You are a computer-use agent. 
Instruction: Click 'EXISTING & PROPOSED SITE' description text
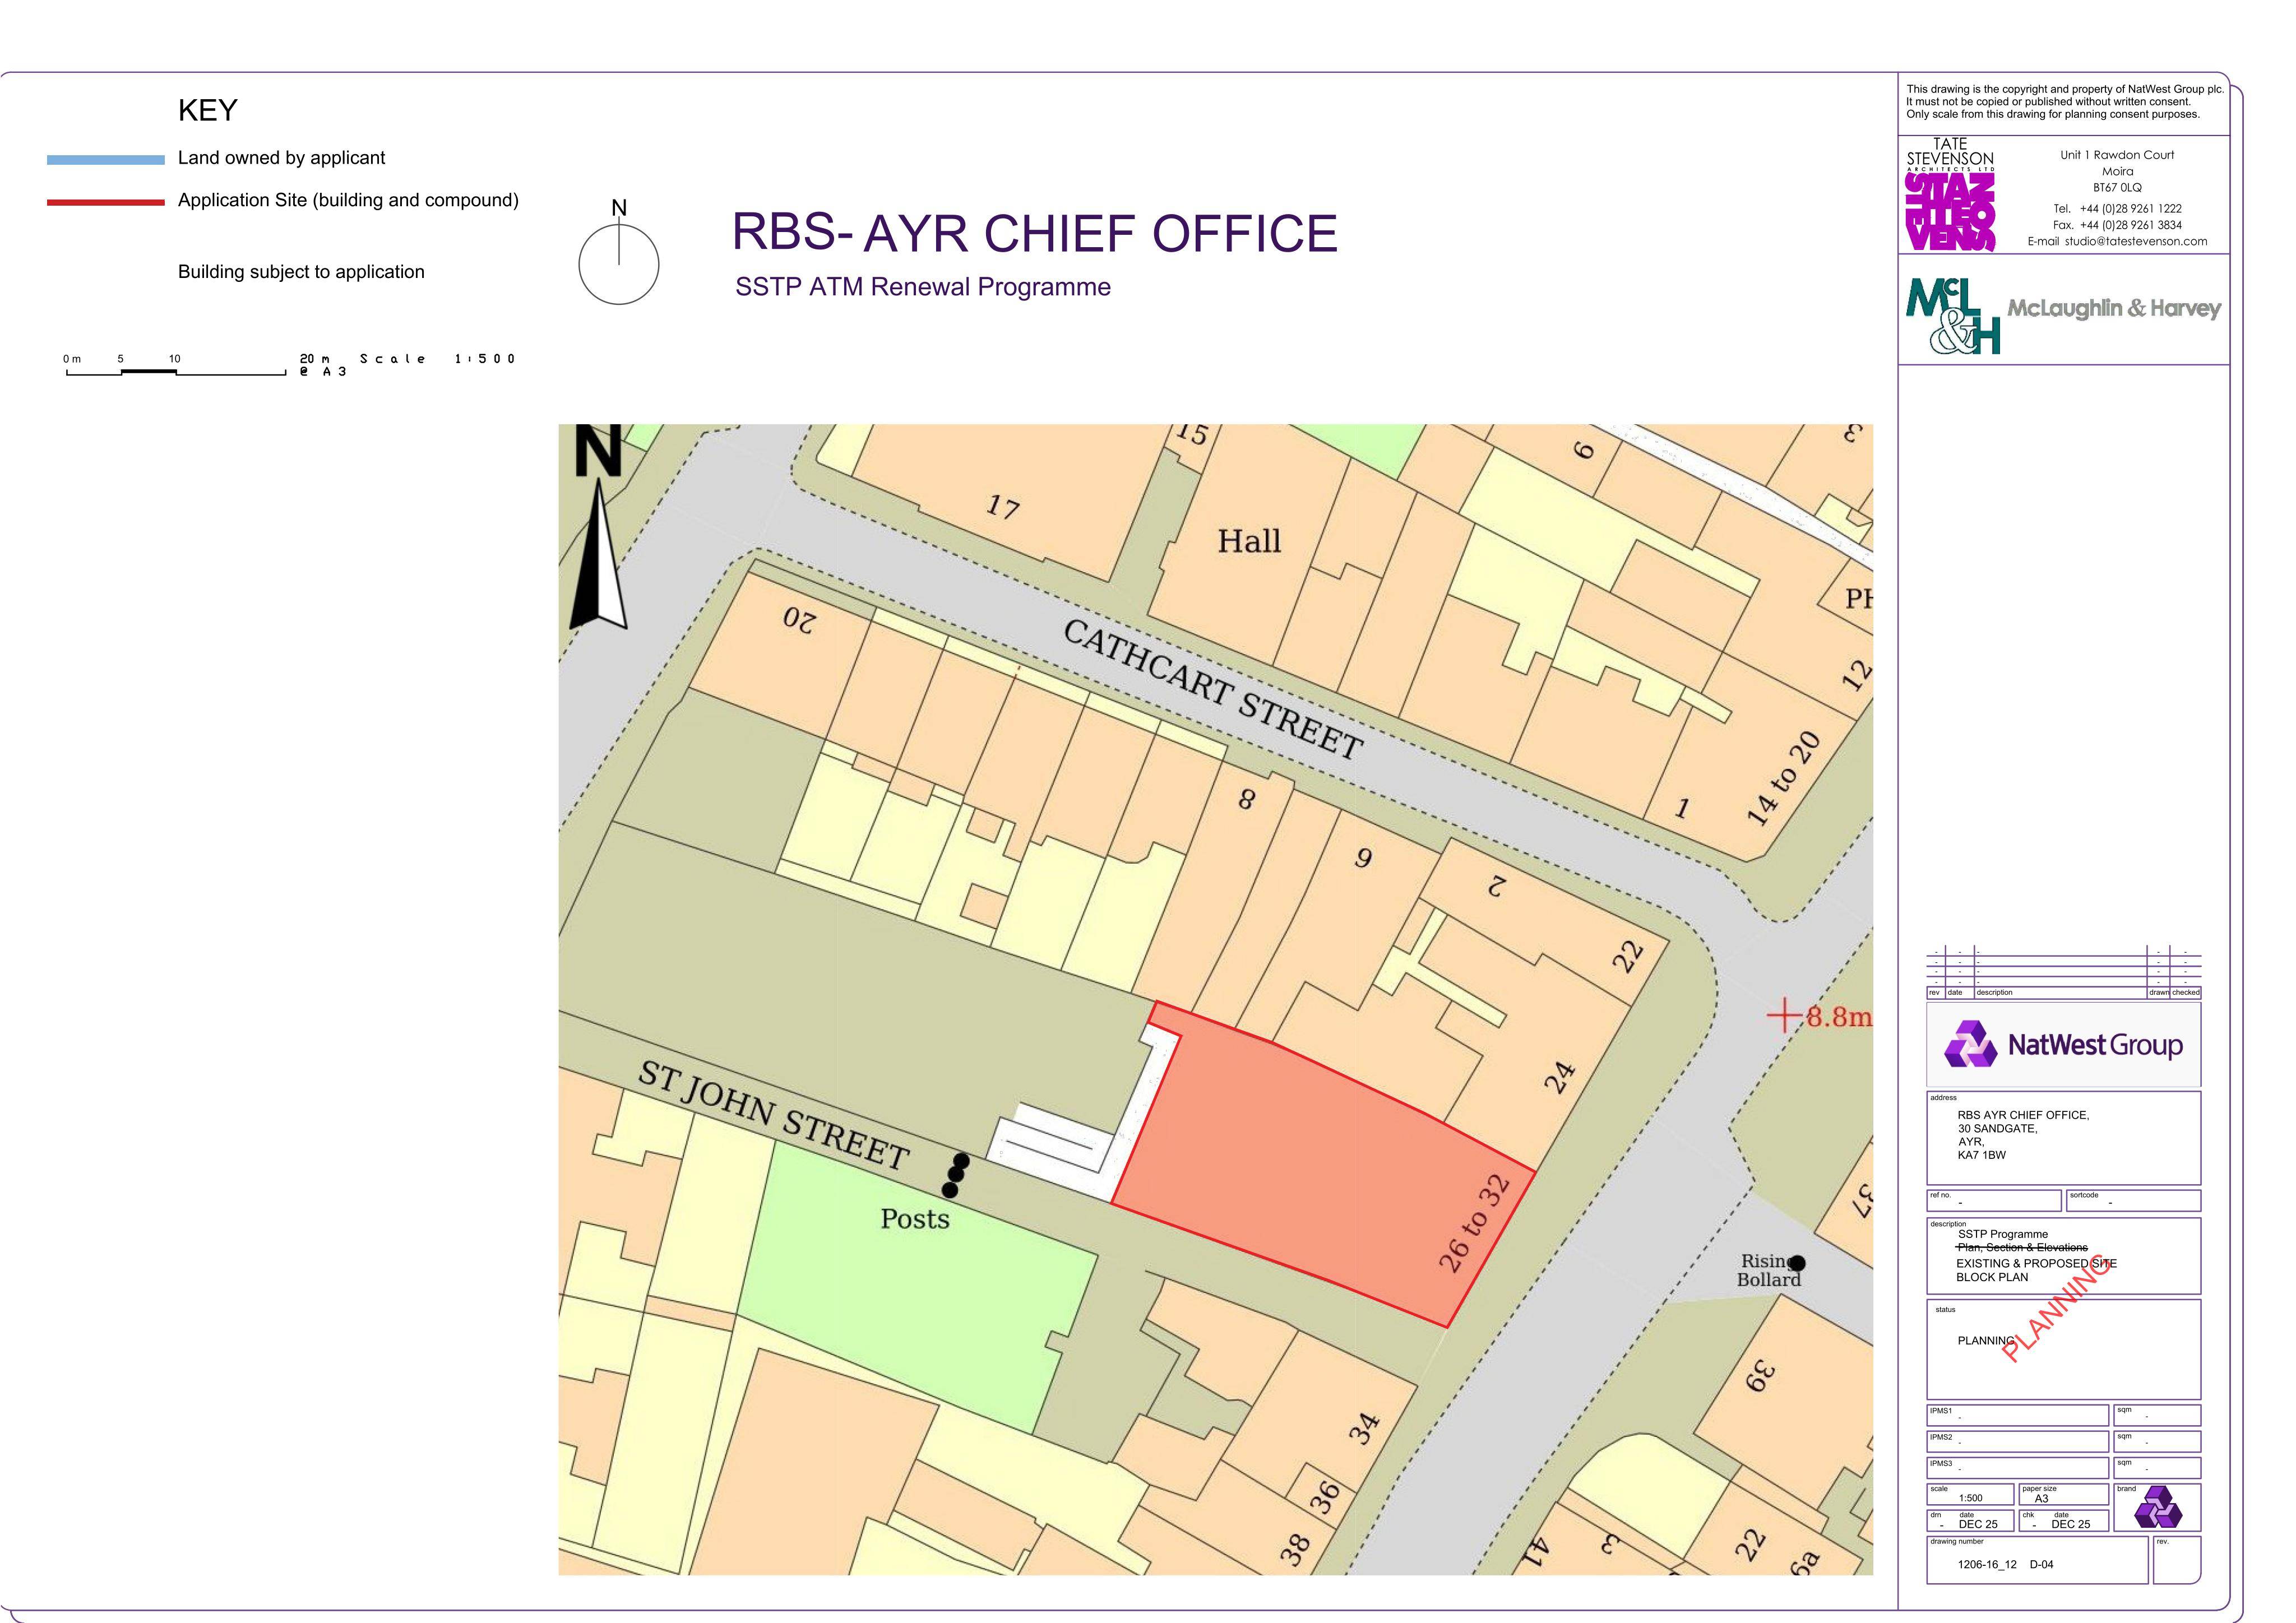[x=2036, y=1263]
